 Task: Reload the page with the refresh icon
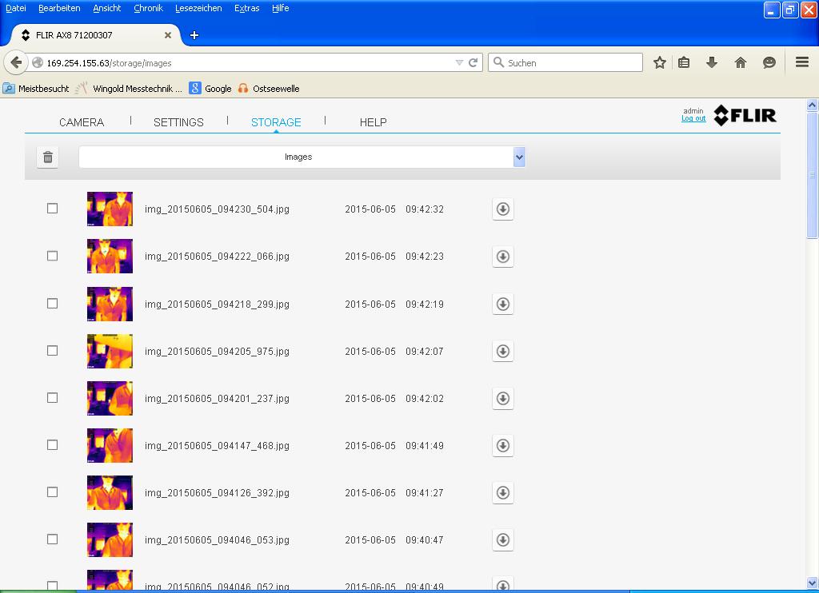pyautogui.click(x=473, y=62)
